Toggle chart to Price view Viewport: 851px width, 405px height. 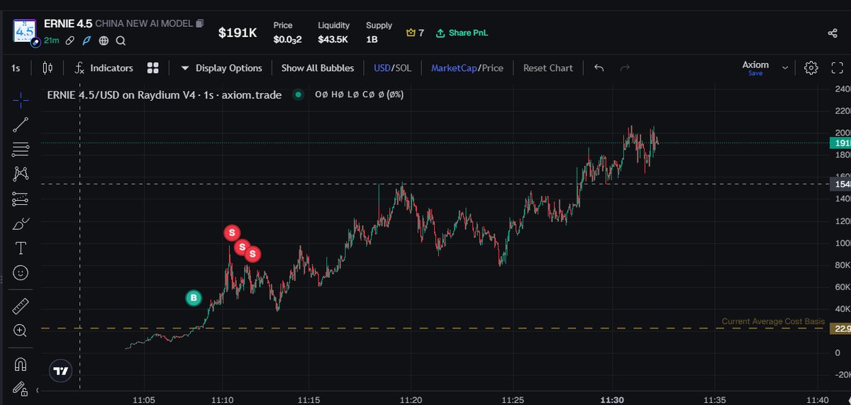tap(492, 68)
